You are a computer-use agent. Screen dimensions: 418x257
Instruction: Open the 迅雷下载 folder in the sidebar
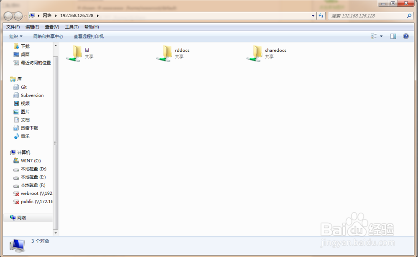29,128
